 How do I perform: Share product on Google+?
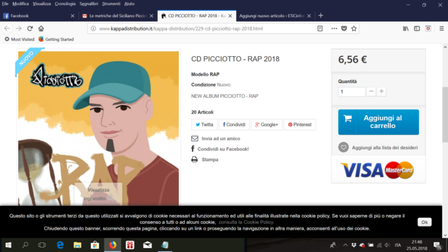(x=267, y=125)
